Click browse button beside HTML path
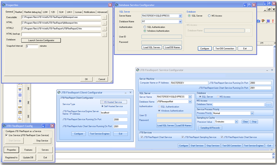This screenshot has width=277, height=165. (104, 23)
